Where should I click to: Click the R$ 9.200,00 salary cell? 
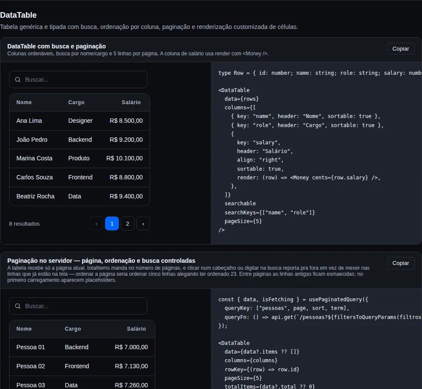(x=126, y=140)
